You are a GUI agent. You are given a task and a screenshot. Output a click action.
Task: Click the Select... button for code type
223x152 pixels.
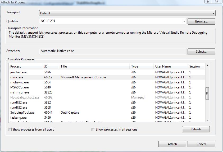coord(201,52)
